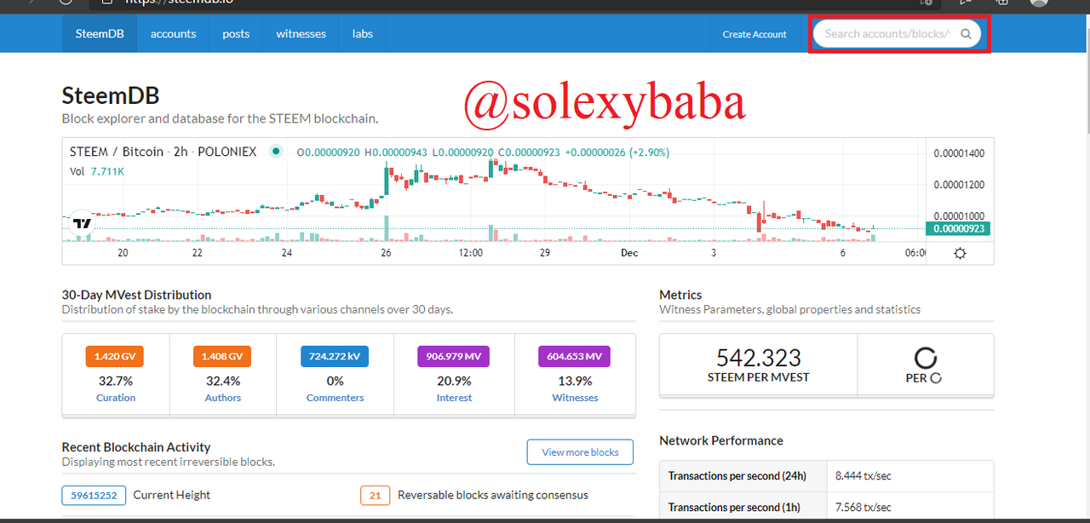The height and width of the screenshot is (523, 1090).
Task: Open the Authors distribution link
Action: point(223,398)
